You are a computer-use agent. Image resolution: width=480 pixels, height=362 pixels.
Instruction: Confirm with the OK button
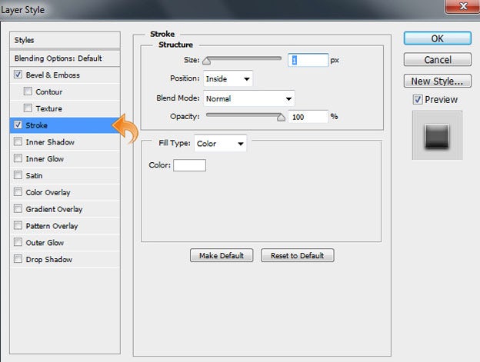(x=438, y=38)
